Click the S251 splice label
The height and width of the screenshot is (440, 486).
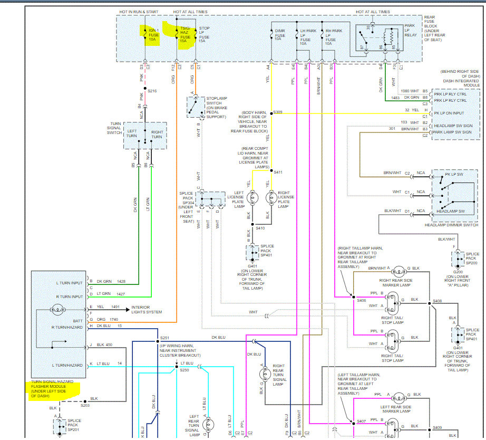coord(164,338)
